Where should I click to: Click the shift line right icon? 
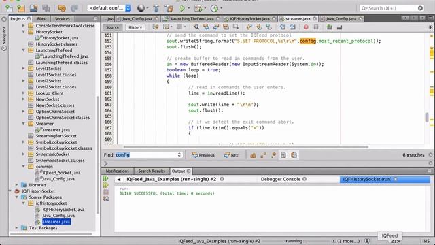coord(292,27)
